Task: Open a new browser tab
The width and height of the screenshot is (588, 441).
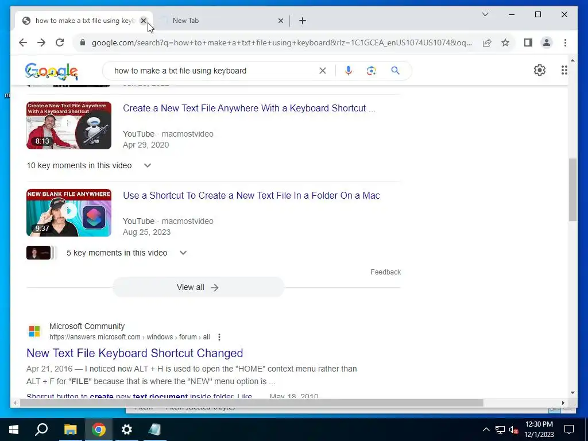Action: [x=303, y=21]
